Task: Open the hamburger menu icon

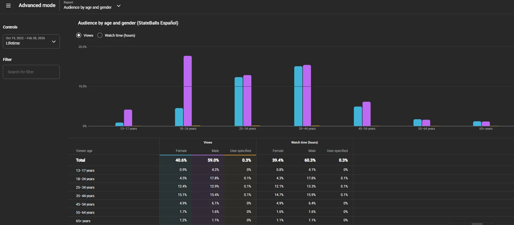Action: (x=8, y=6)
